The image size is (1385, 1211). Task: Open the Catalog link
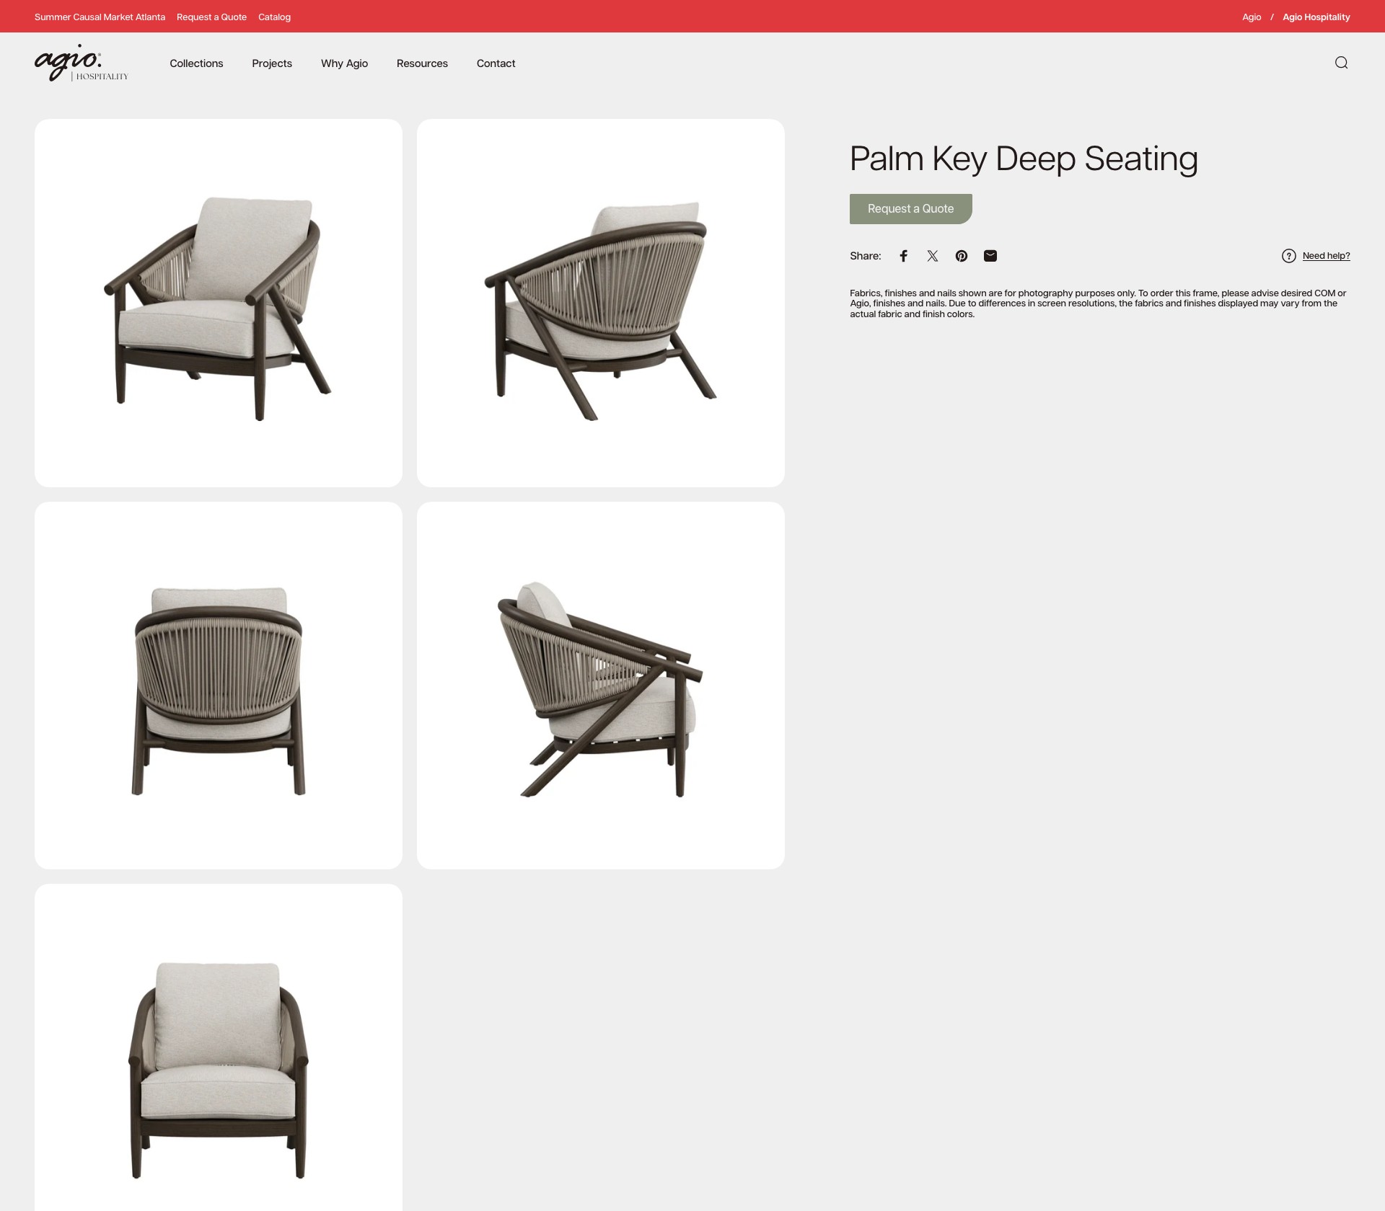pos(274,17)
